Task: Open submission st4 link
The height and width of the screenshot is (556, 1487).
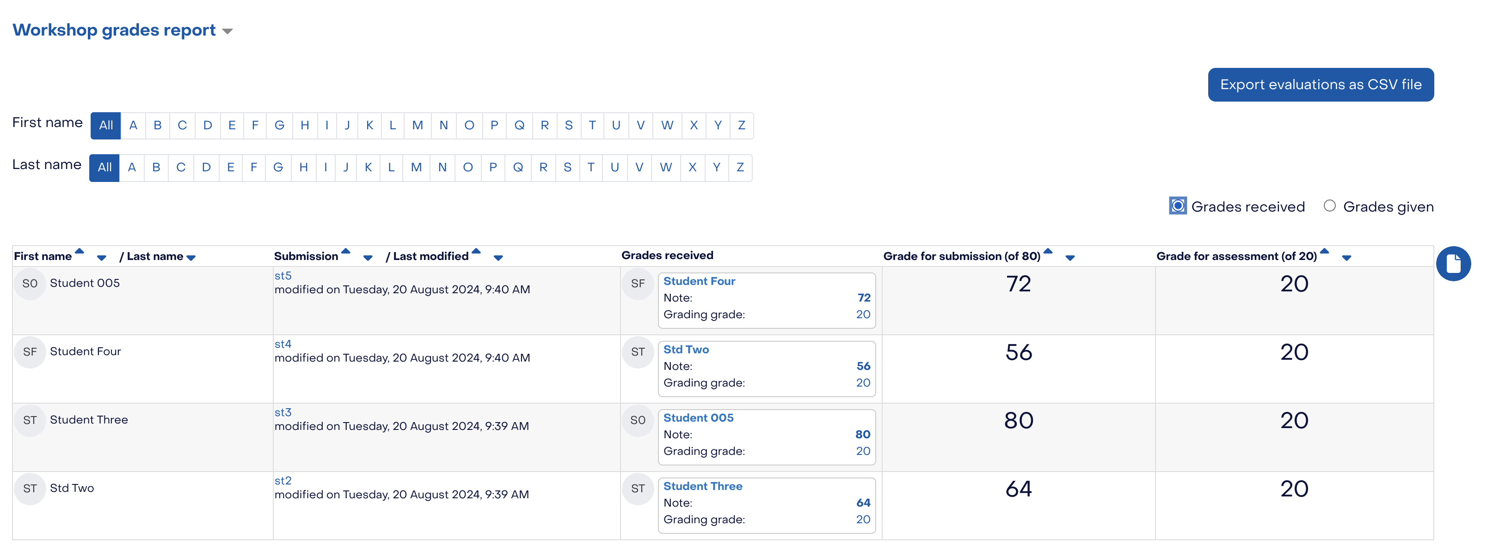Action: 283,344
